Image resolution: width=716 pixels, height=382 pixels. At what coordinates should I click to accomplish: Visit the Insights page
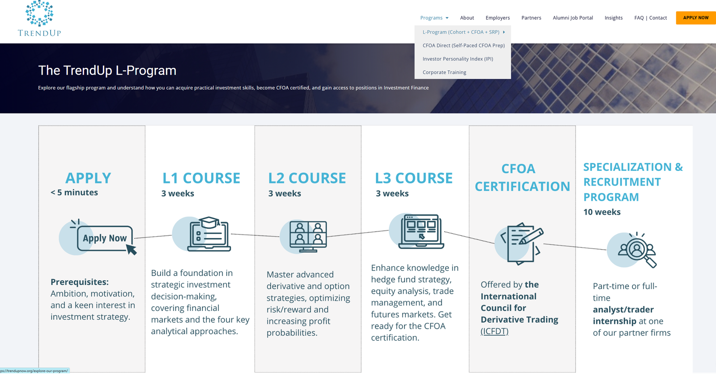tap(614, 18)
